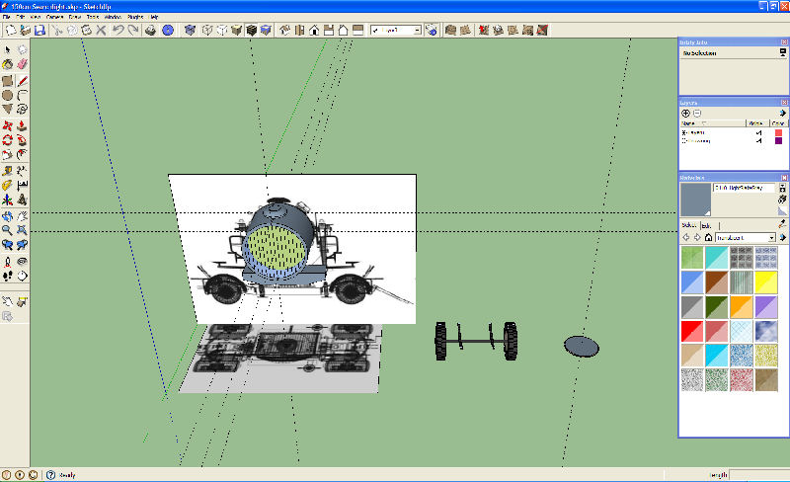Select the arrow Select tool
Screen dimensions: 790x482
click(x=8, y=49)
